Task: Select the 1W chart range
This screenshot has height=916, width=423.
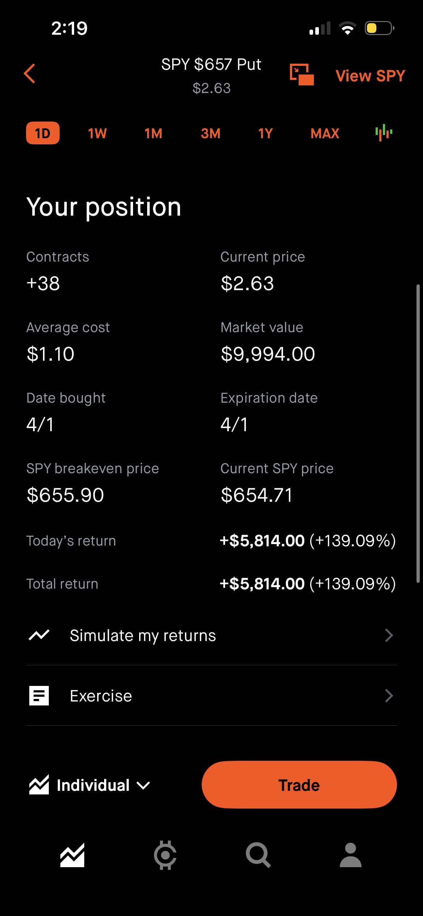Action: pyautogui.click(x=97, y=133)
